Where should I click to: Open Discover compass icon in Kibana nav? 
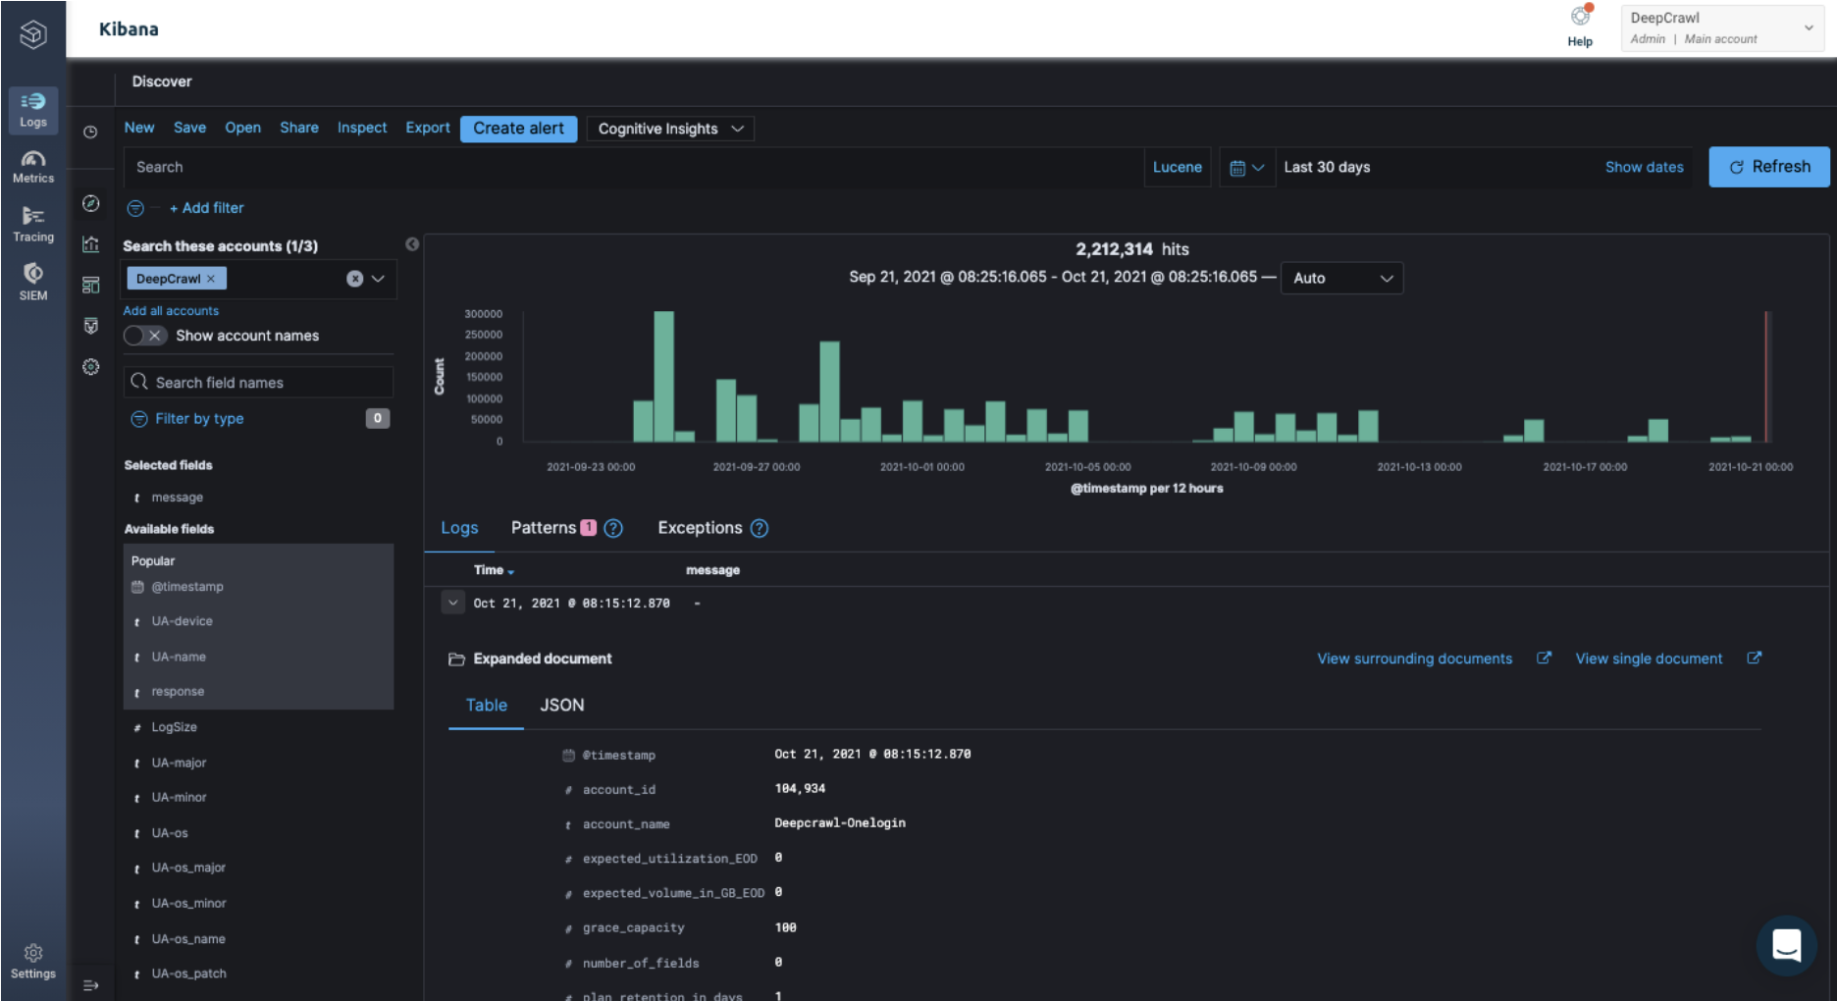91,203
